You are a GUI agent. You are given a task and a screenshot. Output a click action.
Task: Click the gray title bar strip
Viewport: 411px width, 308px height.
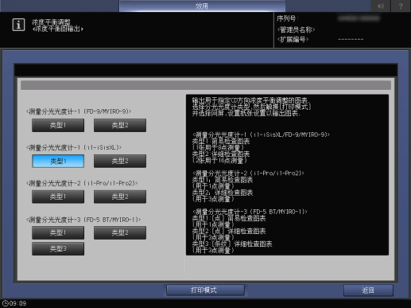click(x=206, y=85)
